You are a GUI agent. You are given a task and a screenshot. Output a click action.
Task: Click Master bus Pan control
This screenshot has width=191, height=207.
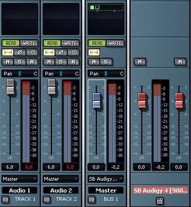click(106, 74)
